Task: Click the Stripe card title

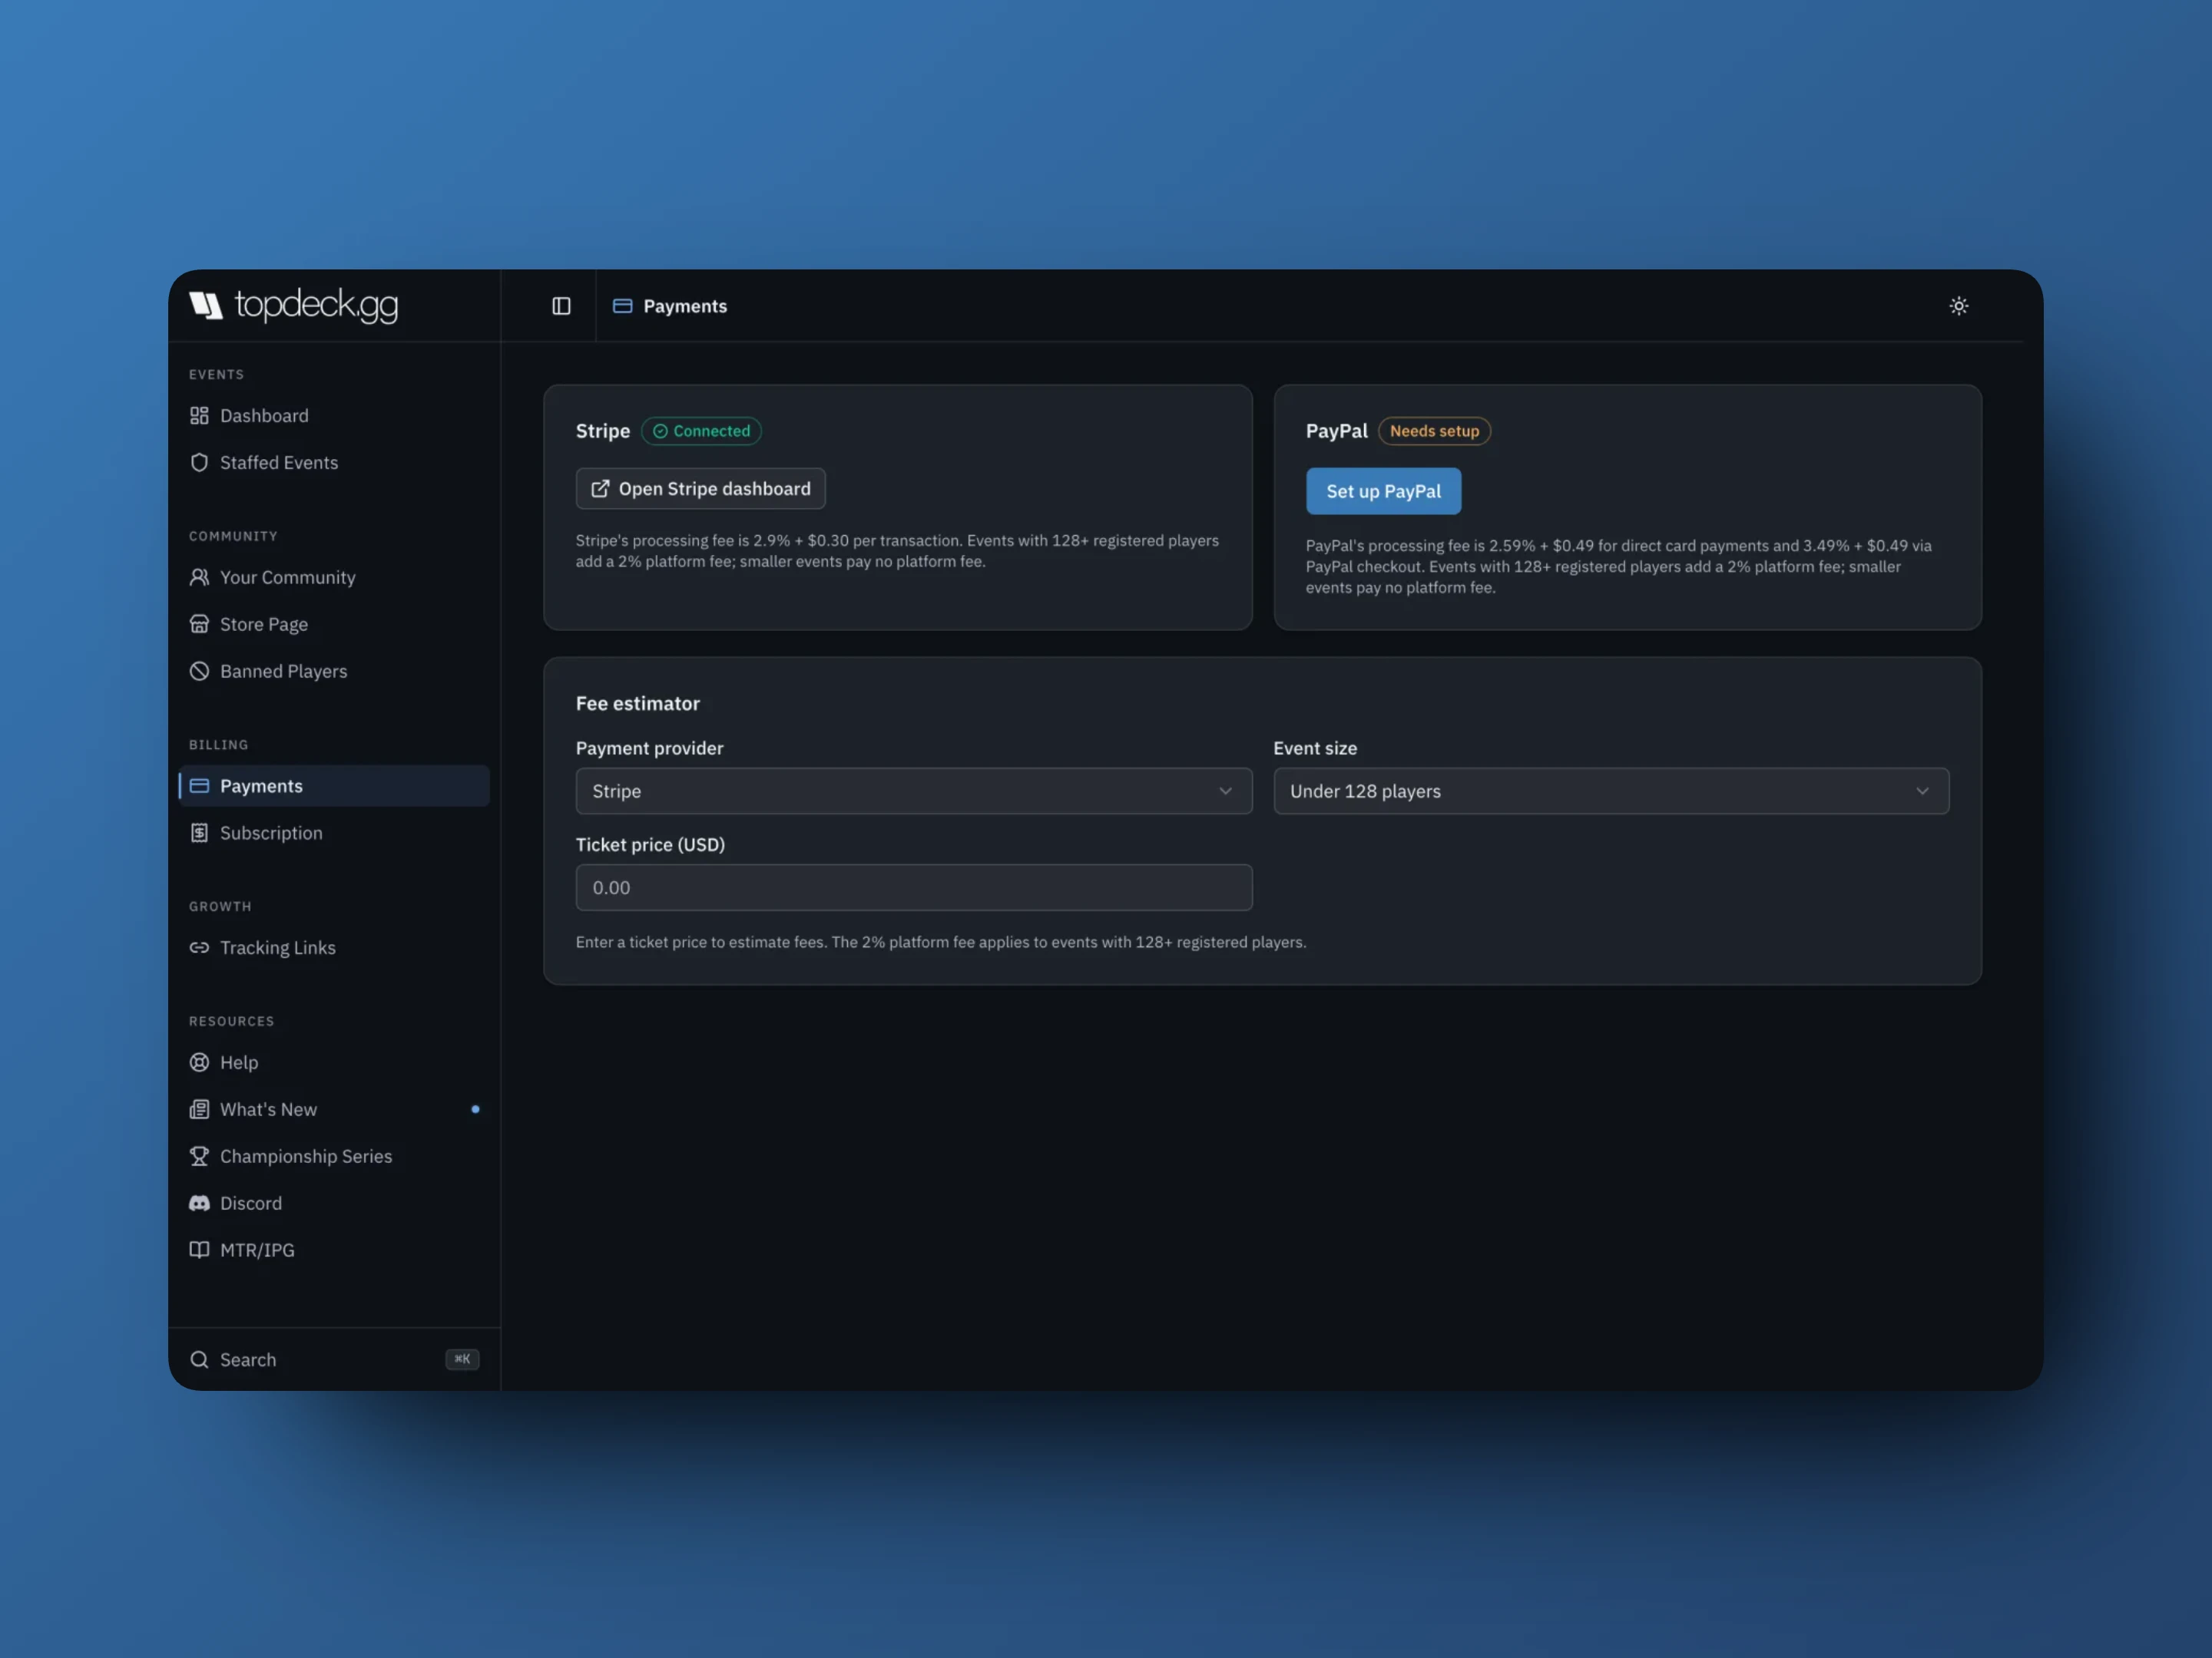Action: coord(603,431)
